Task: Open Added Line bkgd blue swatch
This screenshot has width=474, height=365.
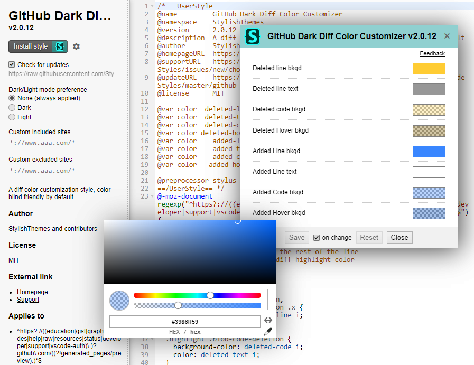Action: point(429,152)
